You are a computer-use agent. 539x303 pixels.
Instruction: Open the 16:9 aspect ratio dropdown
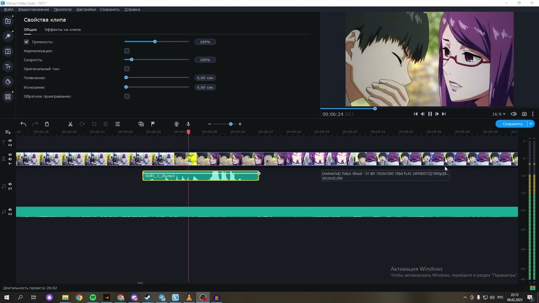click(499, 114)
